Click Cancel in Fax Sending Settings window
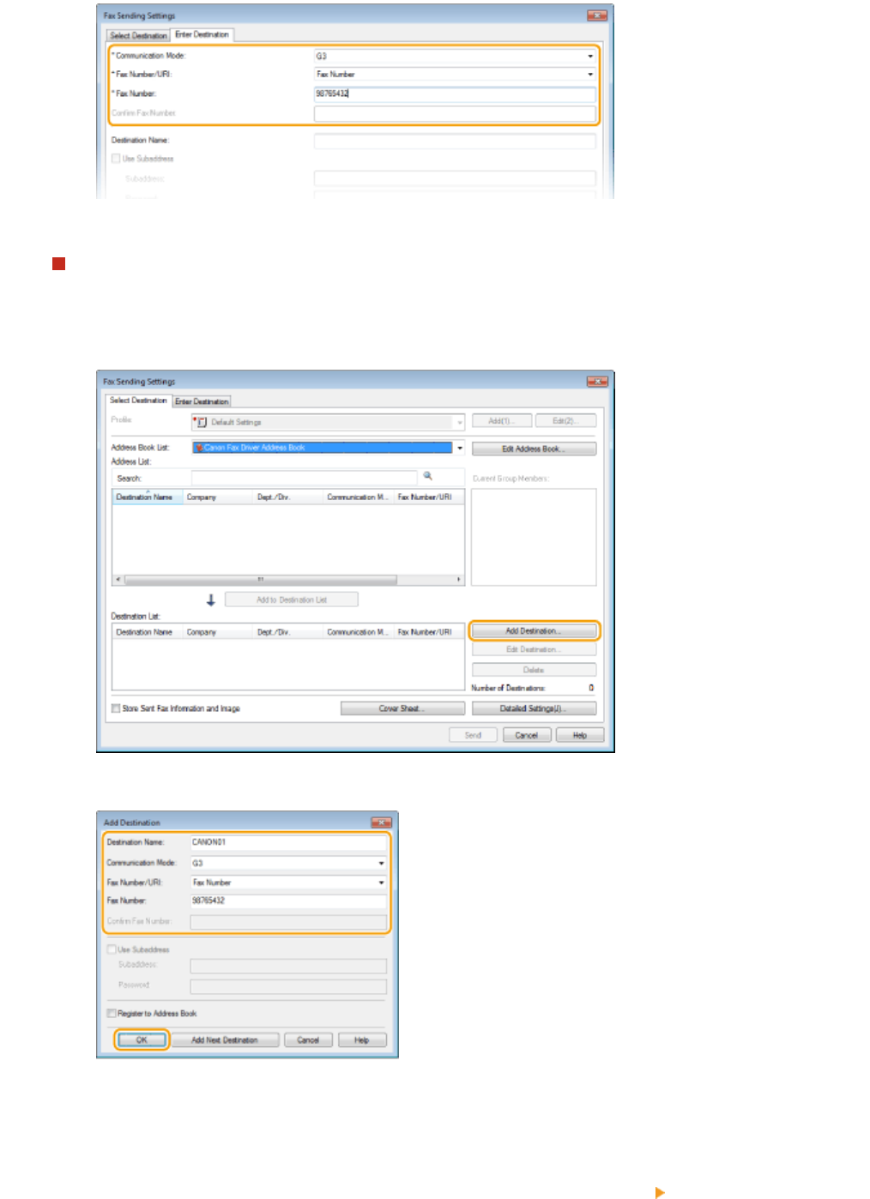This screenshot has width=870, height=1199. click(x=527, y=735)
